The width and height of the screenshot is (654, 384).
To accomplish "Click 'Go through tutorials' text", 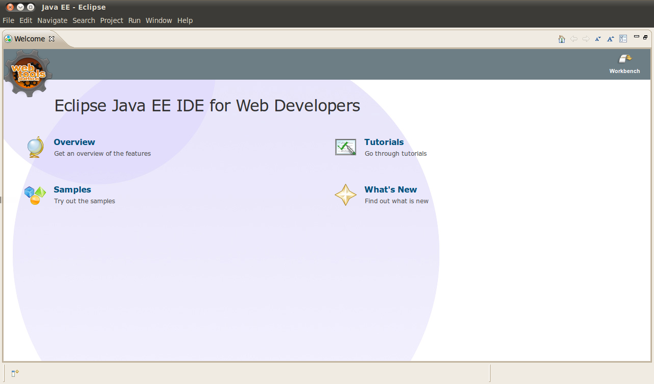I will pyautogui.click(x=395, y=153).
